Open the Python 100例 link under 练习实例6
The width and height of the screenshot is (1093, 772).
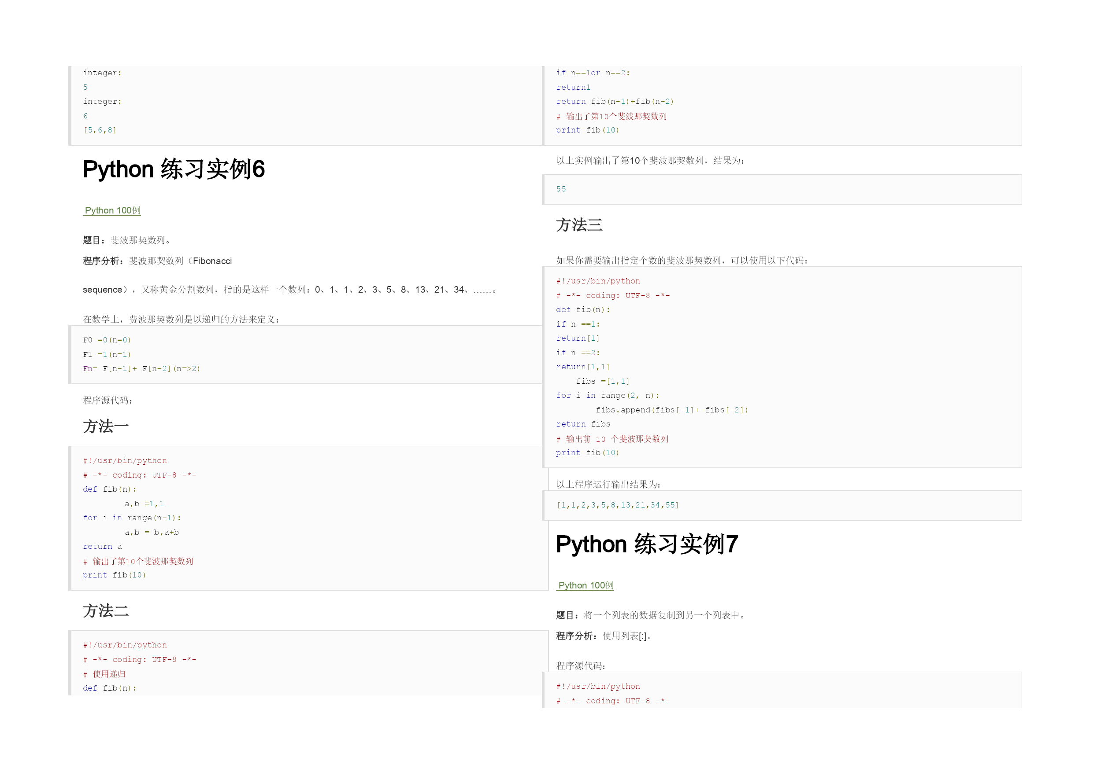112,210
